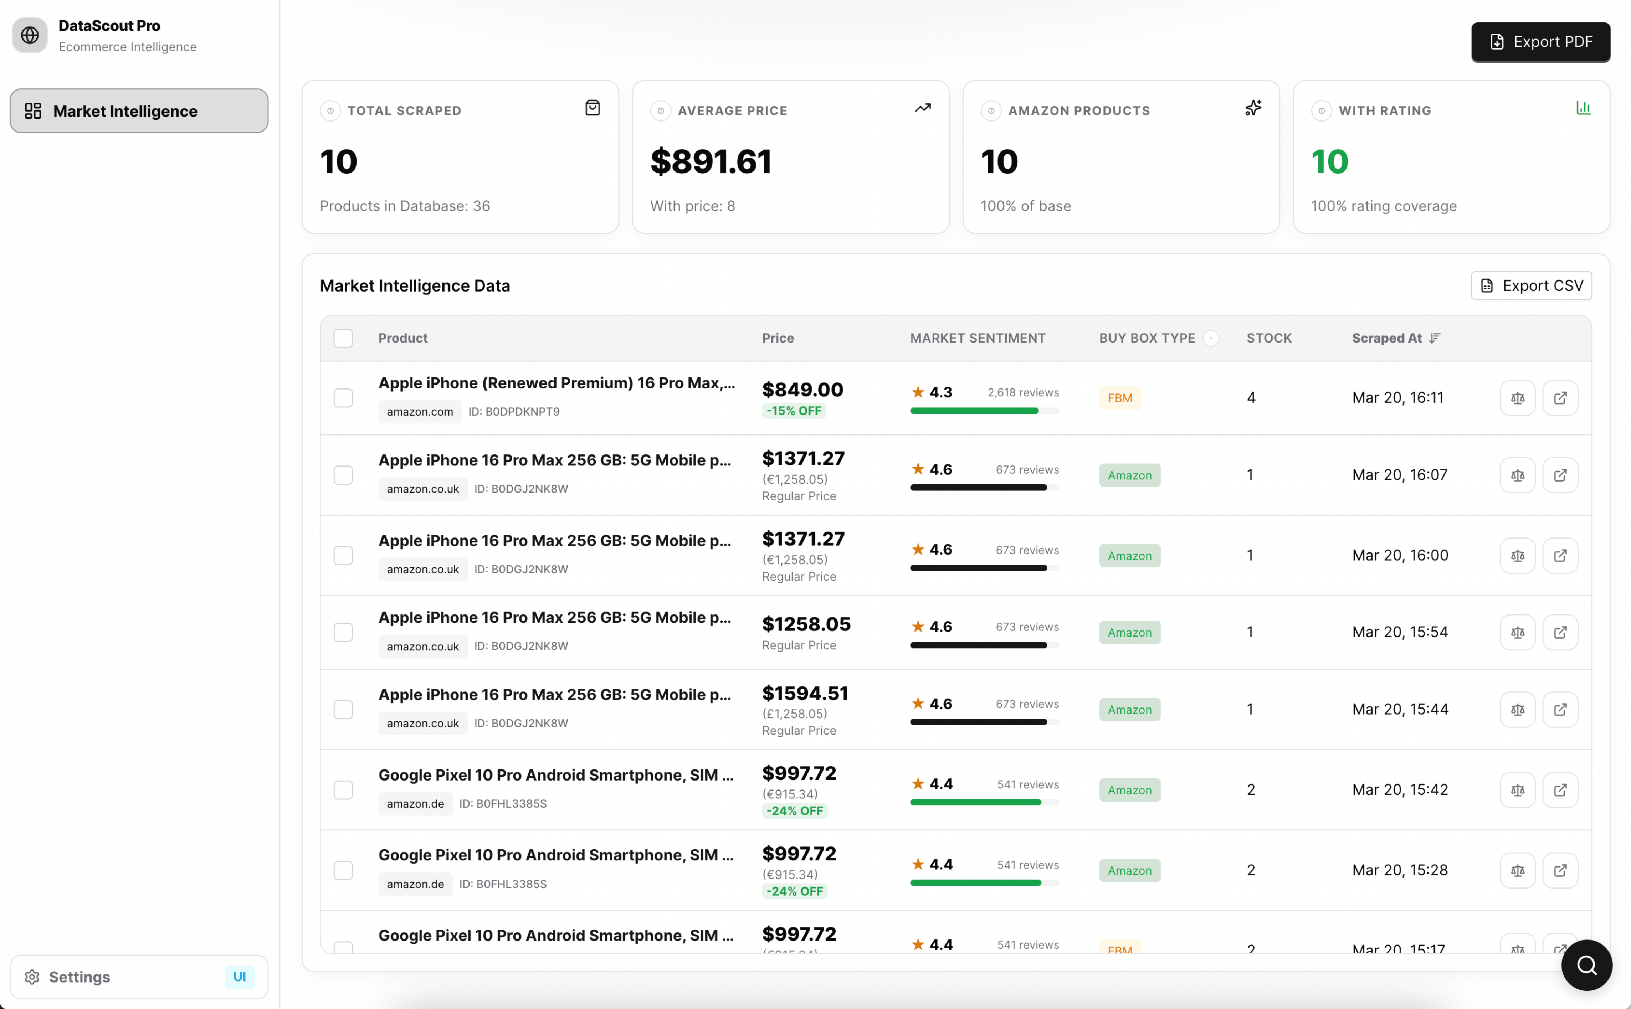Image resolution: width=1631 pixels, height=1009 pixels.
Task: Click the Export PDF button
Action: click(x=1540, y=42)
